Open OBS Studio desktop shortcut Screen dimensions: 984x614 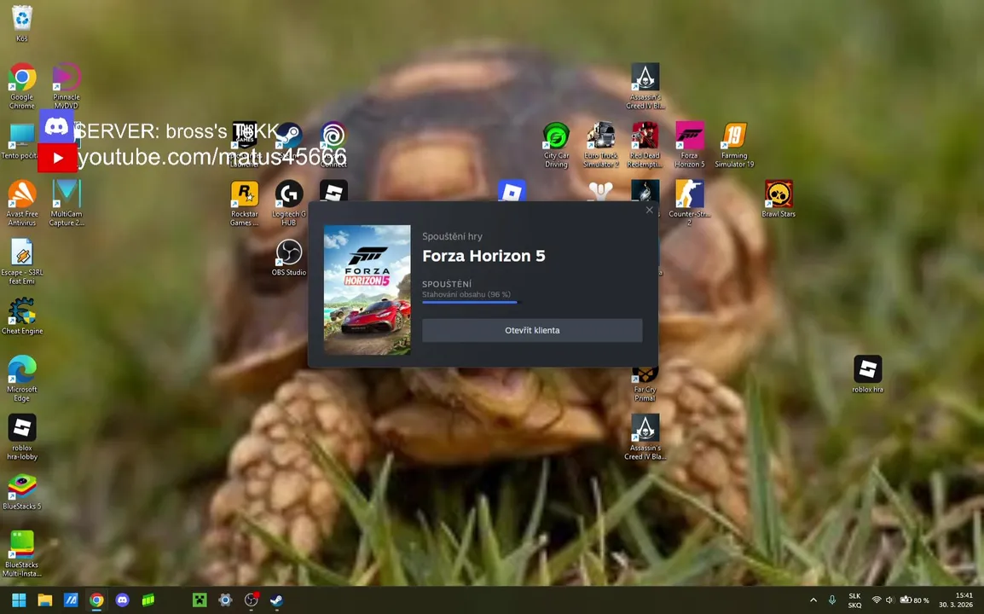(289, 258)
